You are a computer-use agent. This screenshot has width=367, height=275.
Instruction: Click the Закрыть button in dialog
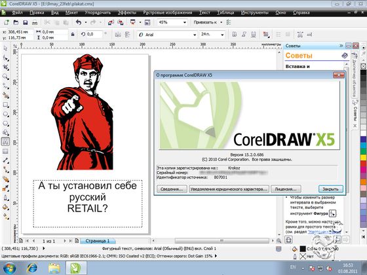[x=330, y=189]
